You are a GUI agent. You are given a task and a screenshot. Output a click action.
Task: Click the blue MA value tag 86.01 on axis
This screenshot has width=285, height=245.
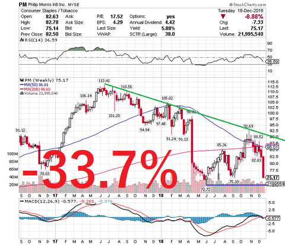point(273,147)
